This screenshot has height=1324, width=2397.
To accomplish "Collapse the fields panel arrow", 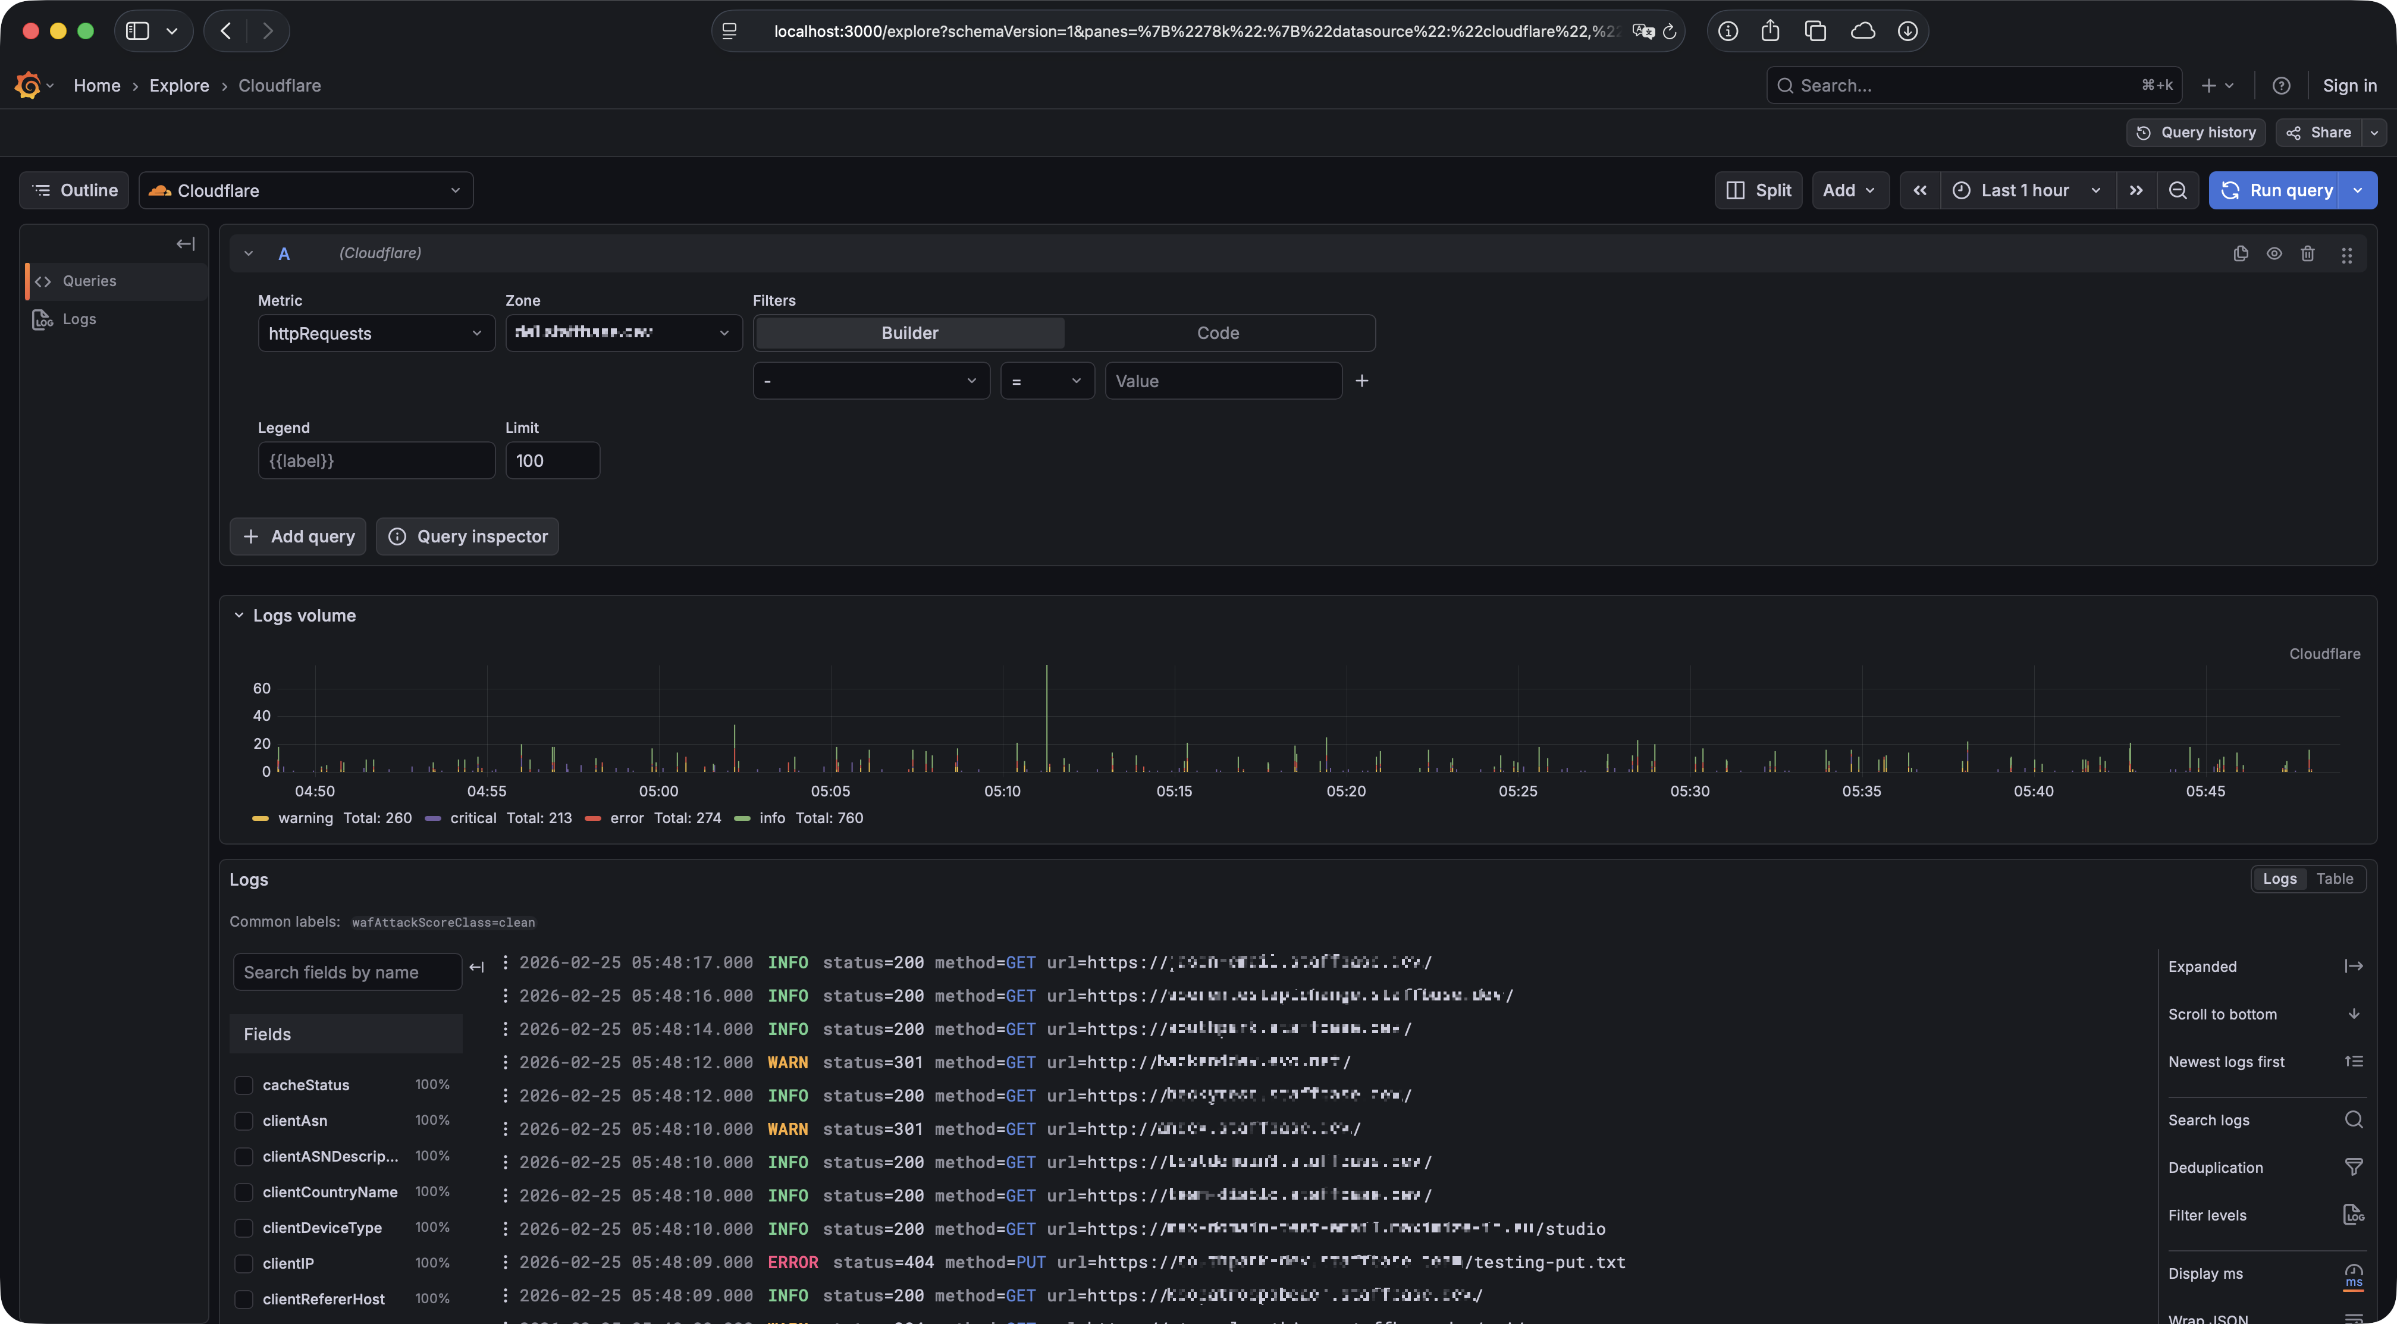I will click(x=476, y=968).
